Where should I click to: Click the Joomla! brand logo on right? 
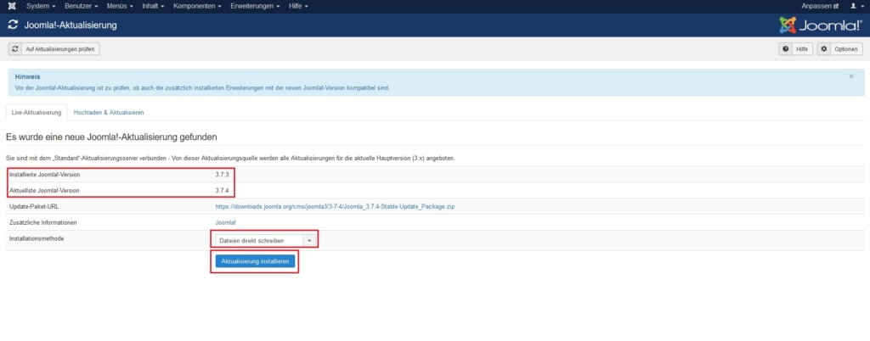(821, 25)
